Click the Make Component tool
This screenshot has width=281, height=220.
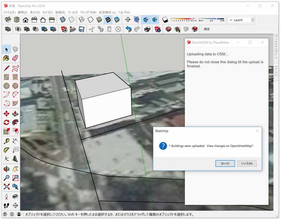[15, 49]
